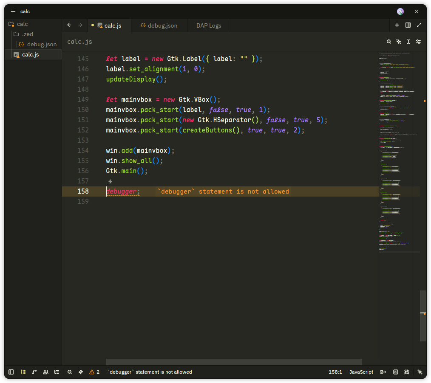Click line number 154 in gutter
Image resolution: width=431 pixels, height=383 pixels.
click(83, 150)
